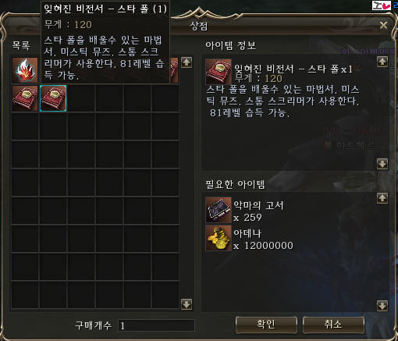The height and width of the screenshot is (341, 398).
Task: Click the 필요한 아이템 scroll down arrow
Action: pos(382,306)
